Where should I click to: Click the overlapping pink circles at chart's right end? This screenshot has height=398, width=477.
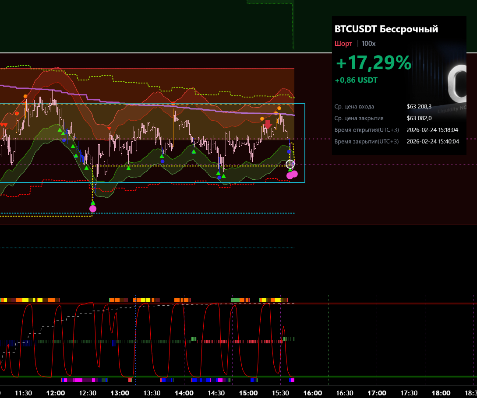coord(292,175)
